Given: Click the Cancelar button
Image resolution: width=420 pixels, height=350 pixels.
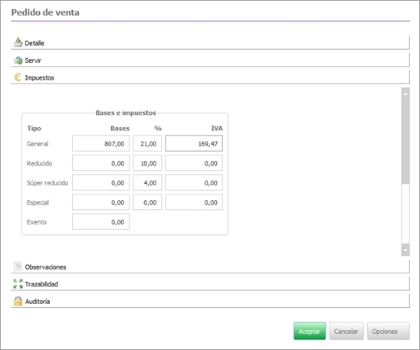Looking at the screenshot, I should click(x=346, y=332).
